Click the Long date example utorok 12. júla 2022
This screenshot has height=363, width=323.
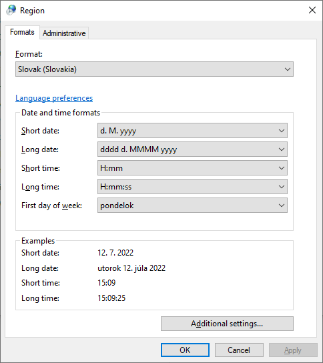(x=131, y=268)
